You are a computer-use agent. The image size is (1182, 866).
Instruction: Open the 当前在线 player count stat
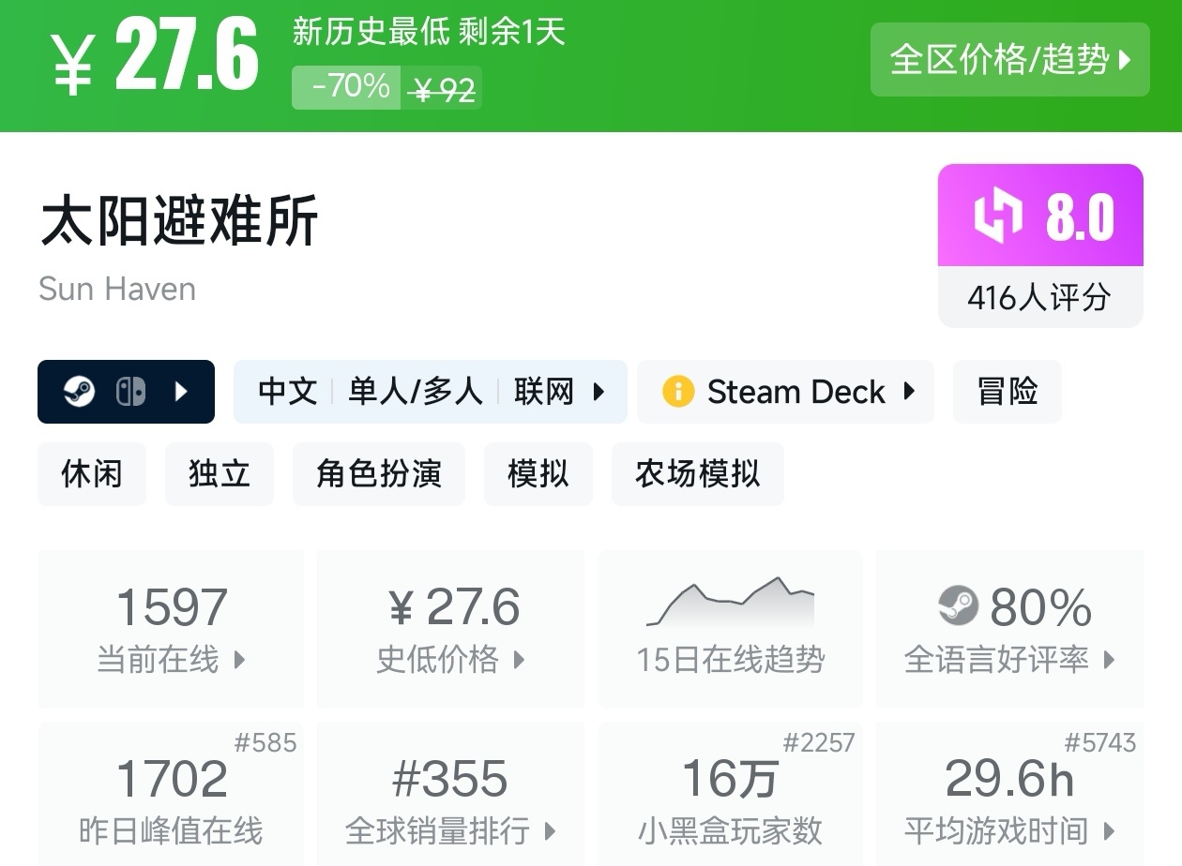[x=171, y=628]
